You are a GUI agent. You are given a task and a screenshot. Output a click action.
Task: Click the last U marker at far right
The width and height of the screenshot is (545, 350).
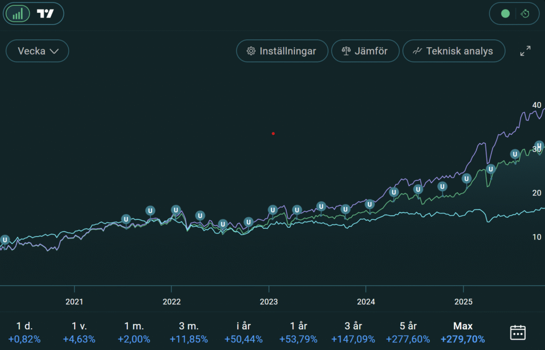[x=539, y=146]
